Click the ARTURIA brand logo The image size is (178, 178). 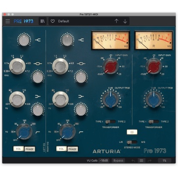[107, 151]
